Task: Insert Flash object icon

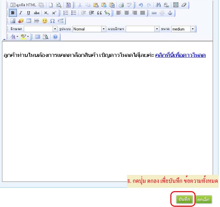Action: pyautogui.click(x=21, y=21)
